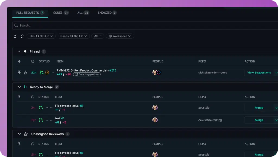
Task: Click the pull request status icon for PMM-272
Action: [x=42, y=72]
